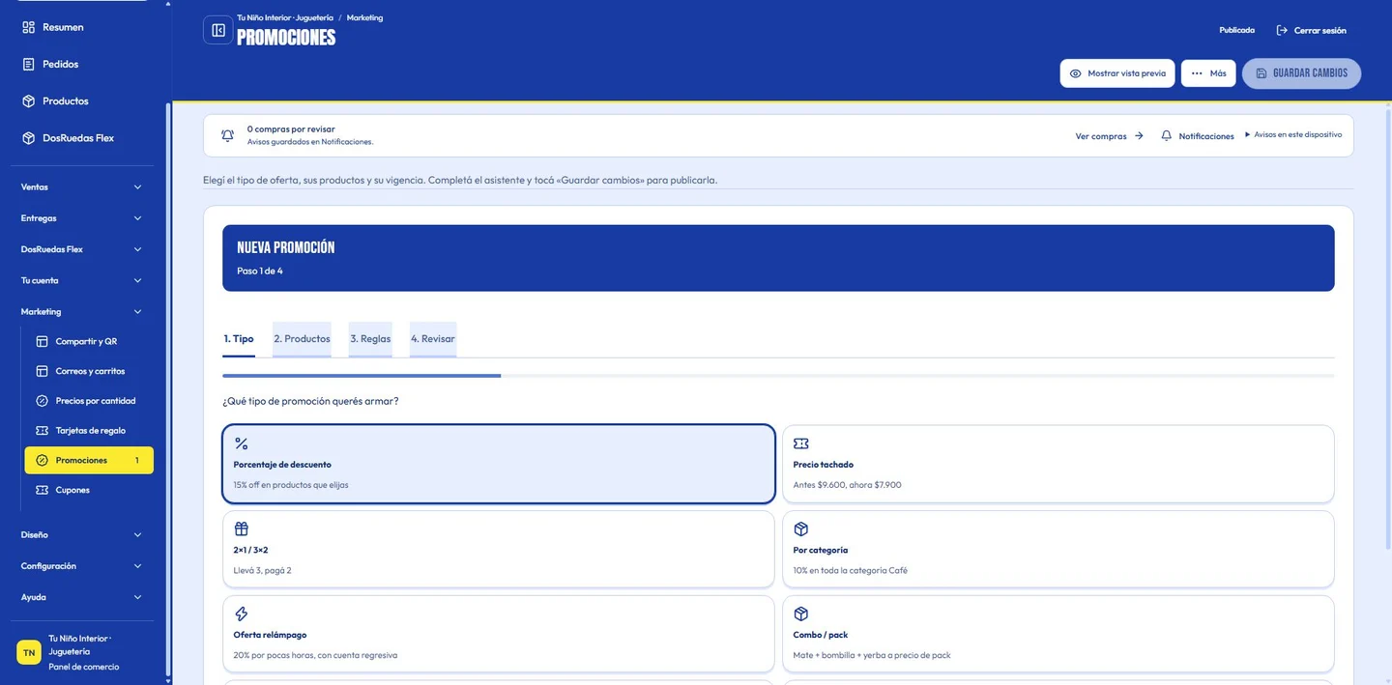The width and height of the screenshot is (1392, 685).
Task: Expand the Entregas sidebar section
Action: (81, 218)
